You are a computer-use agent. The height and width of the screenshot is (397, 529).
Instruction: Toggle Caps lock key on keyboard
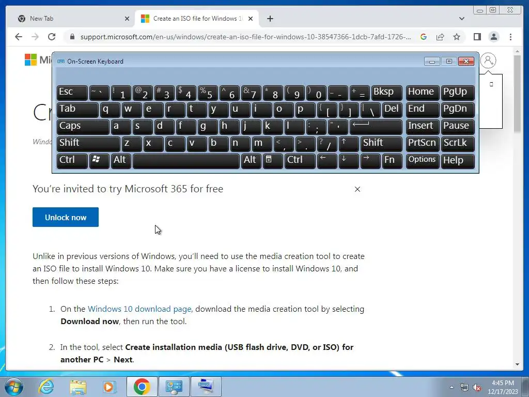pos(83,127)
